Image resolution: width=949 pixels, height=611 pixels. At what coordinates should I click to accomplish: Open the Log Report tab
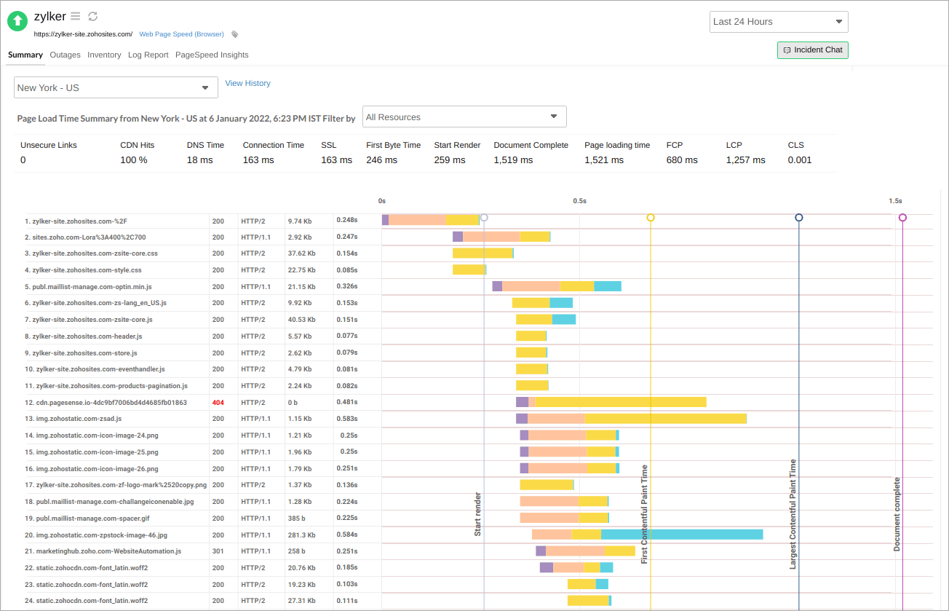pos(148,55)
